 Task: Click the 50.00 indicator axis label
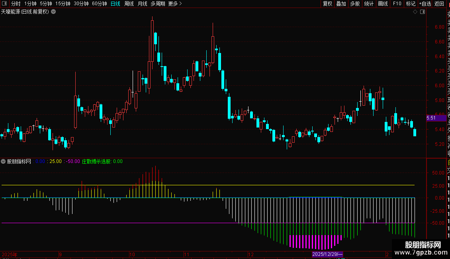click(438, 173)
